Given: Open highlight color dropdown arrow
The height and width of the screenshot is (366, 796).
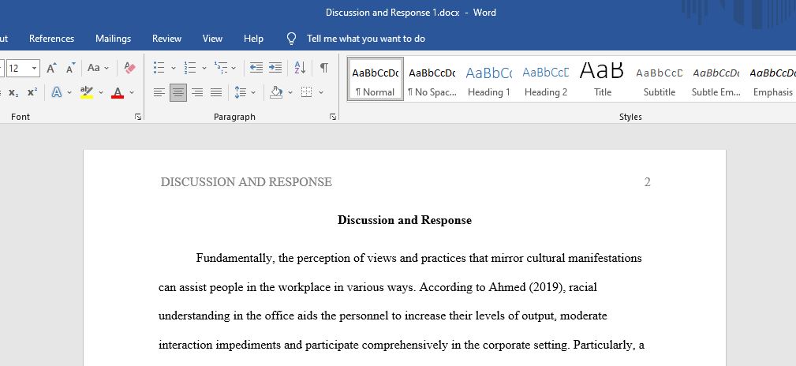Looking at the screenshot, I should pos(100,92).
